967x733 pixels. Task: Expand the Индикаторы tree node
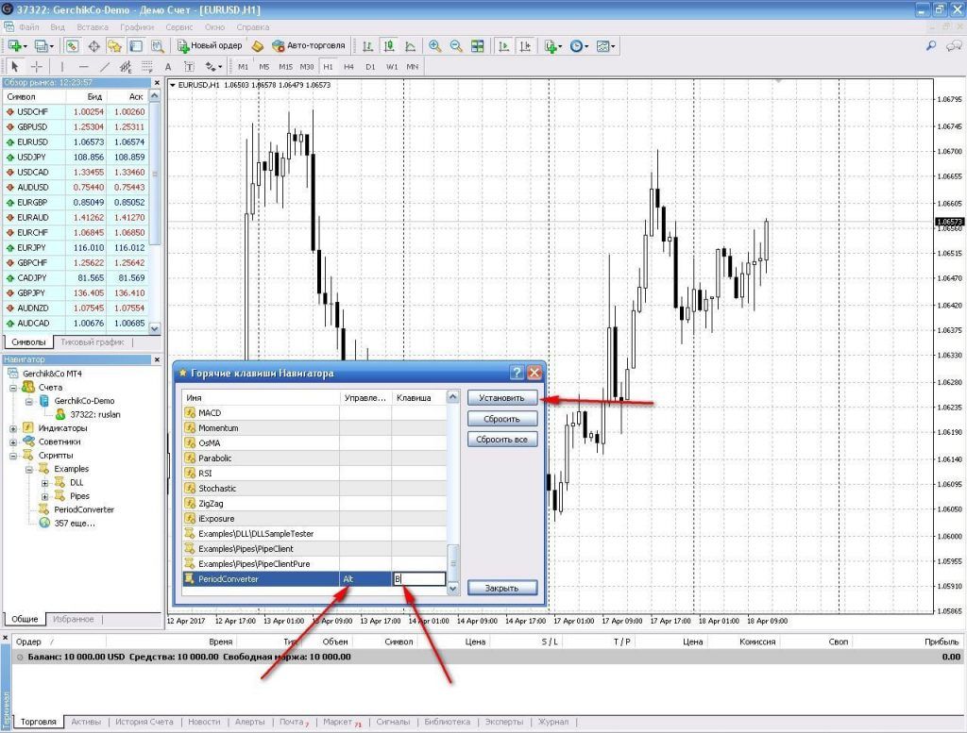(13, 427)
